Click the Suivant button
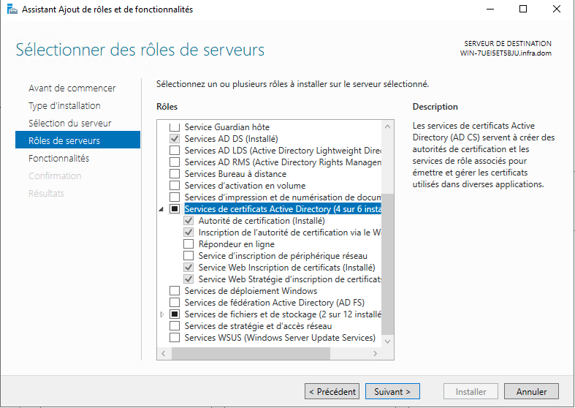 pyautogui.click(x=392, y=392)
